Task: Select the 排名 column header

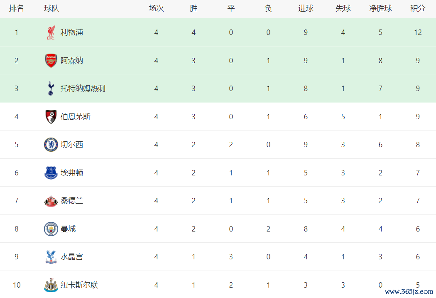Action: (17, 8)
